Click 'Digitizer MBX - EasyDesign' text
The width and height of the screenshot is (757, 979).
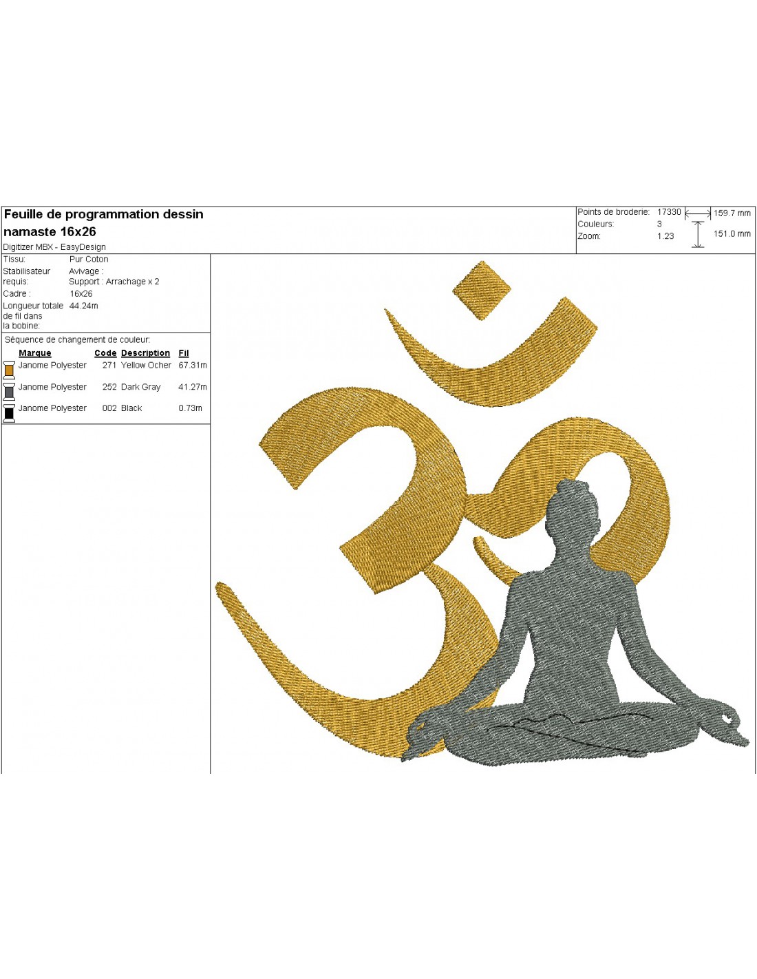(x=54, y=247)
